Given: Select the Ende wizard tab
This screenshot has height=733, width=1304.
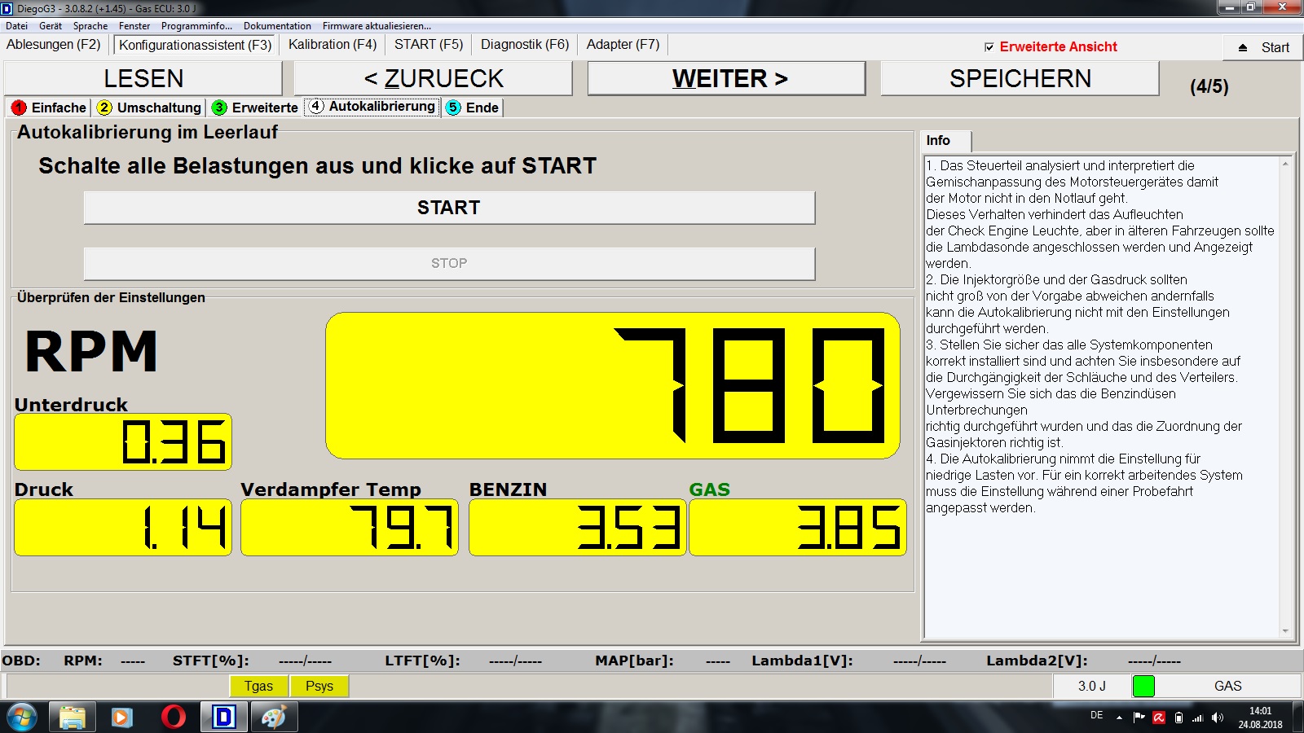Looking at the screenshot, I should [x=473, y=108].
